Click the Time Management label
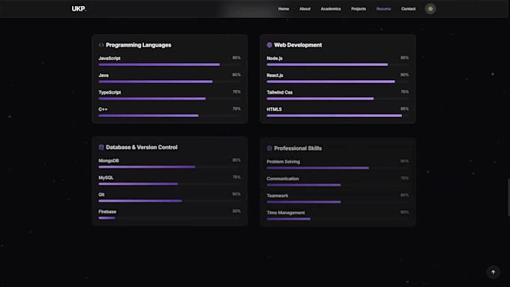The image size is (510, 287). [286, 213]
